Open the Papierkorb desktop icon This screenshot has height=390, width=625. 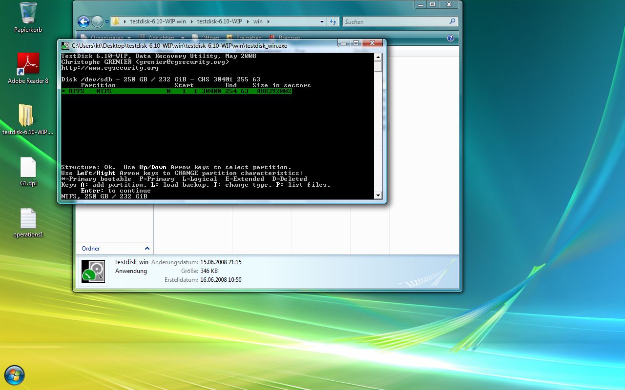[28, 17]
